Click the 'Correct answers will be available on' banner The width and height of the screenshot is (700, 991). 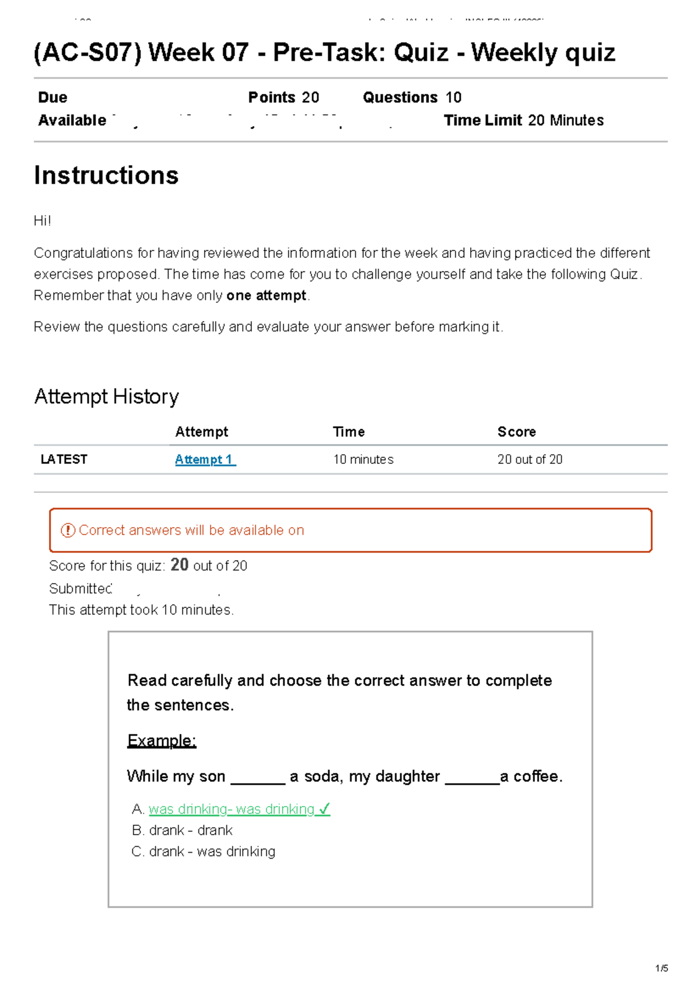[x=351, y=531]
